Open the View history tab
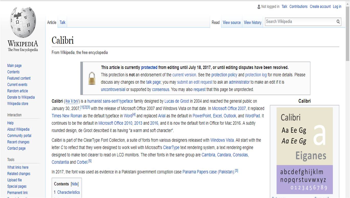Image resolution: width=350 pixels, height=198 pixels. (x=253, y=23)
